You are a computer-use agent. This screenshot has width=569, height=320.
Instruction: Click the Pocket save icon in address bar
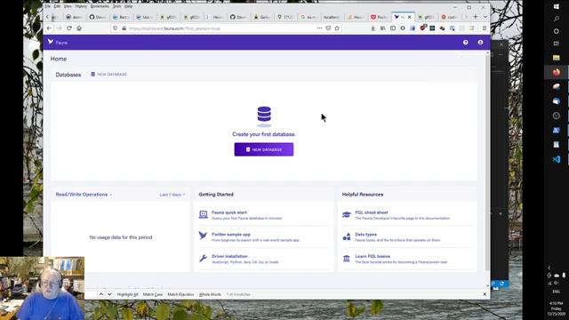pos(328,28)
